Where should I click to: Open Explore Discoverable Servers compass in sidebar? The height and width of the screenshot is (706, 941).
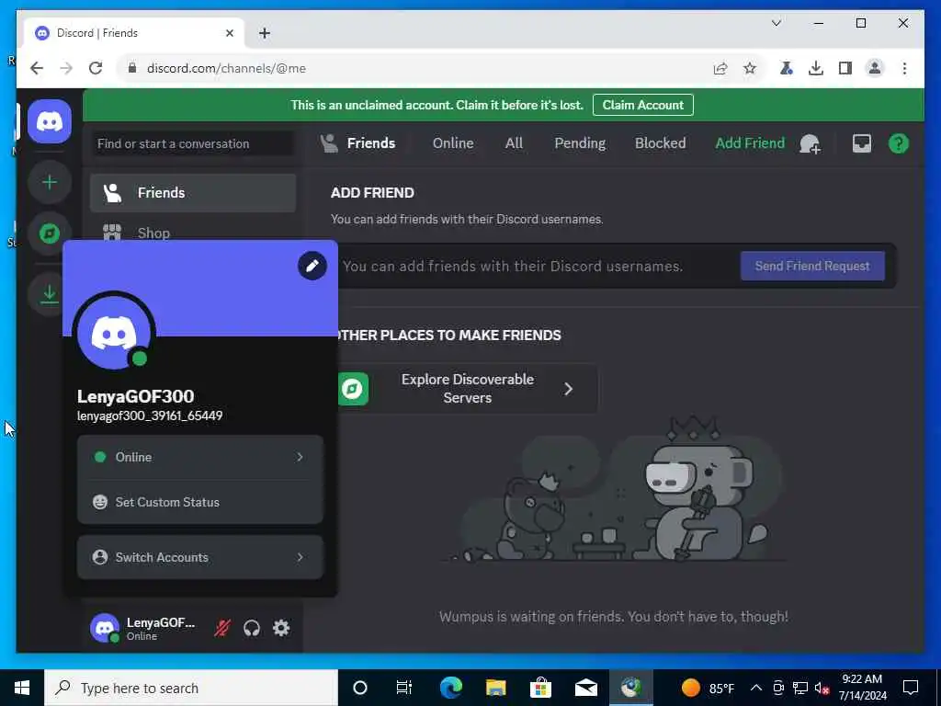50,233
